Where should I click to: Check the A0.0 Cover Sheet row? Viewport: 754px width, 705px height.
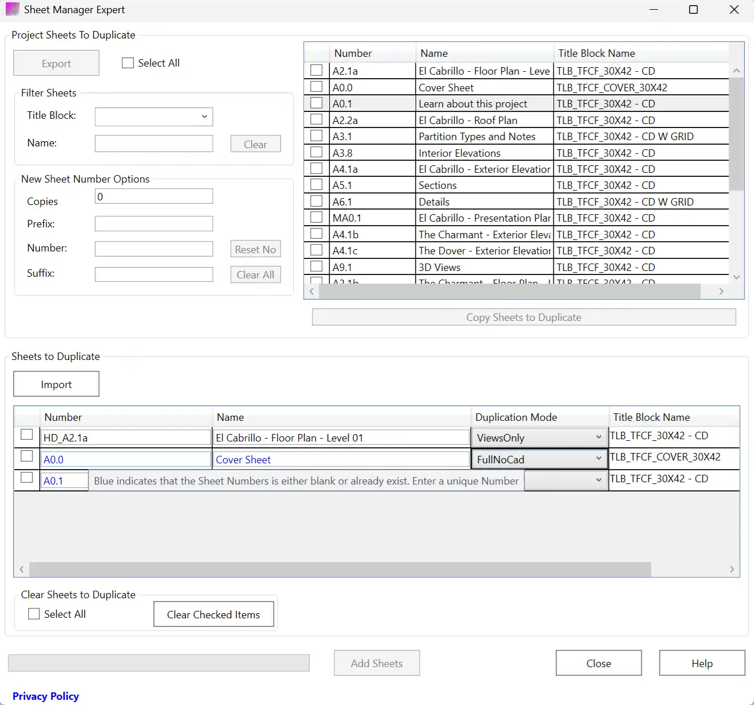click(x=316, y=86)
